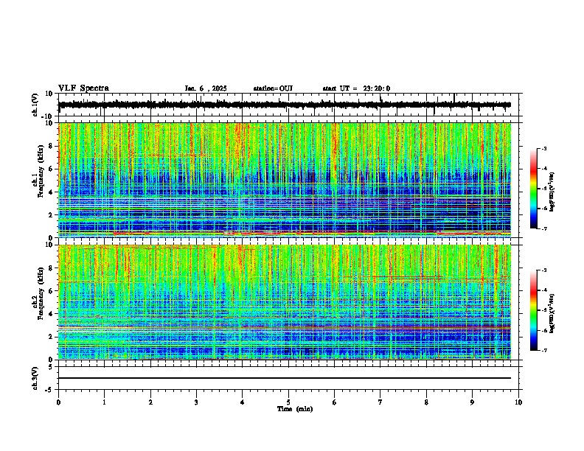Select the station name text in header
Image resolution: width=584 pixels, height=451 pixels.
coord(273,88)
